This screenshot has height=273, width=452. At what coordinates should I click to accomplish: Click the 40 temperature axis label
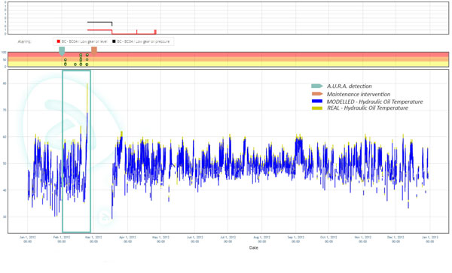[x=5, y=190]
